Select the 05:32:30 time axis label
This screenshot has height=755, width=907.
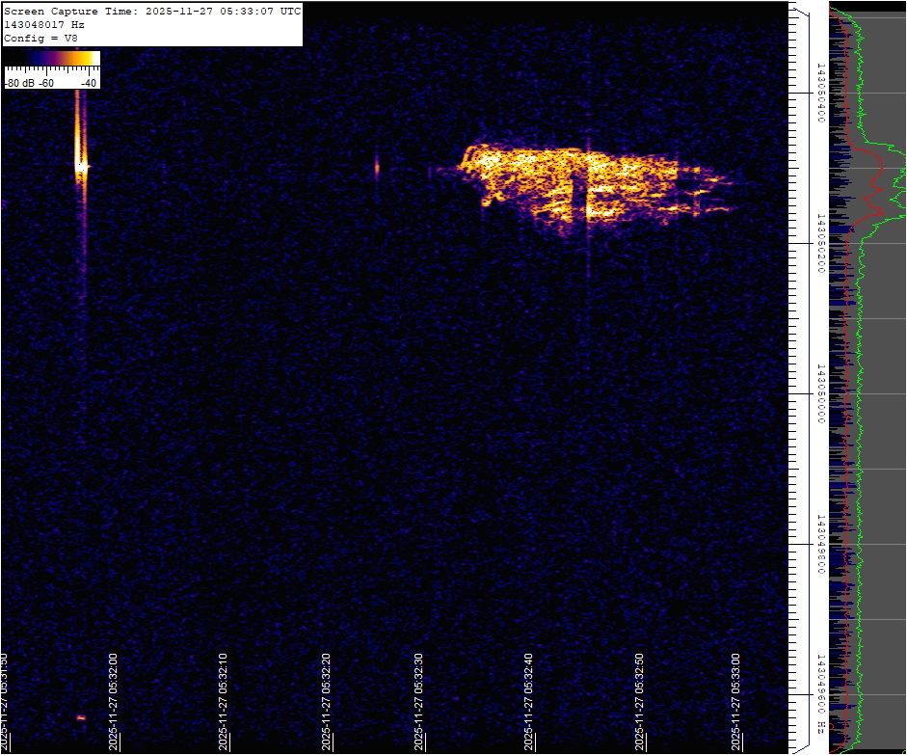pyautogui.click(x=420, y=702)
